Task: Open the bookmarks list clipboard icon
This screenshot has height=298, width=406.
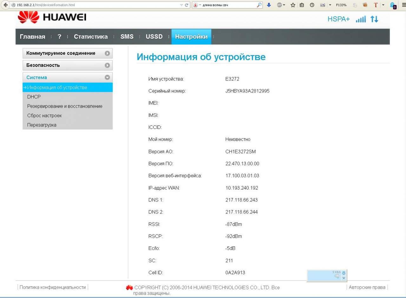Action: (302, 5)
